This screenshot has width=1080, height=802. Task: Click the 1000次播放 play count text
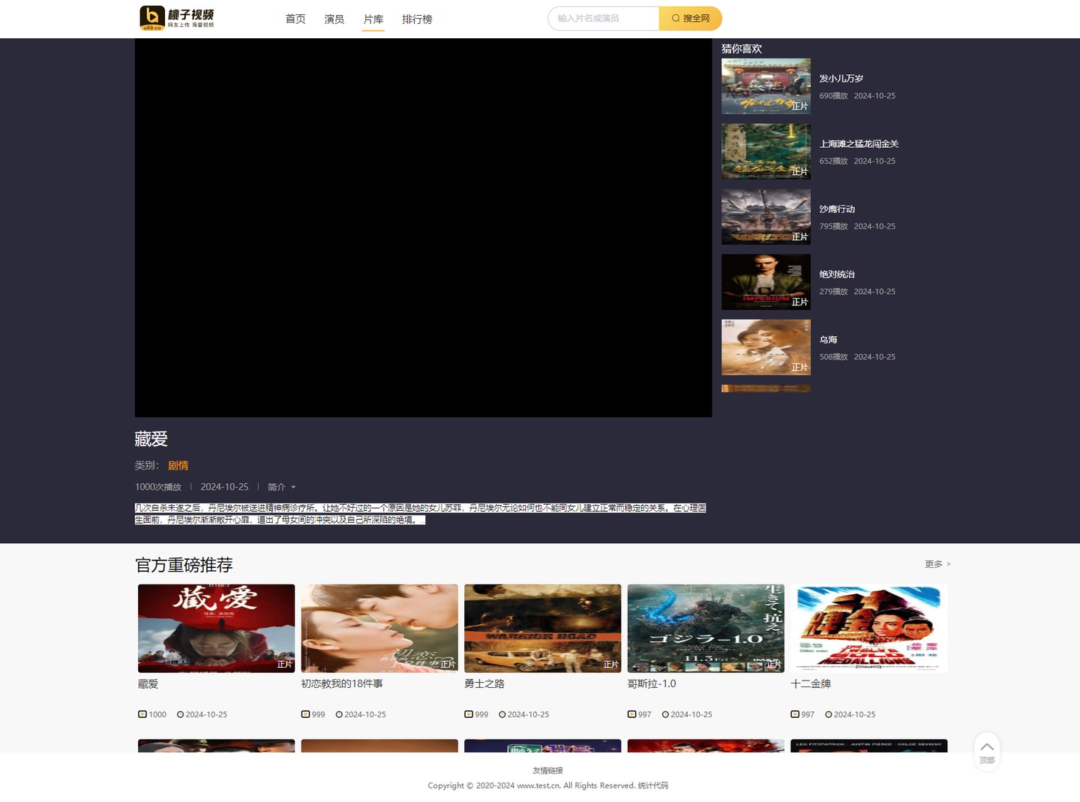(x=158, y=487)
